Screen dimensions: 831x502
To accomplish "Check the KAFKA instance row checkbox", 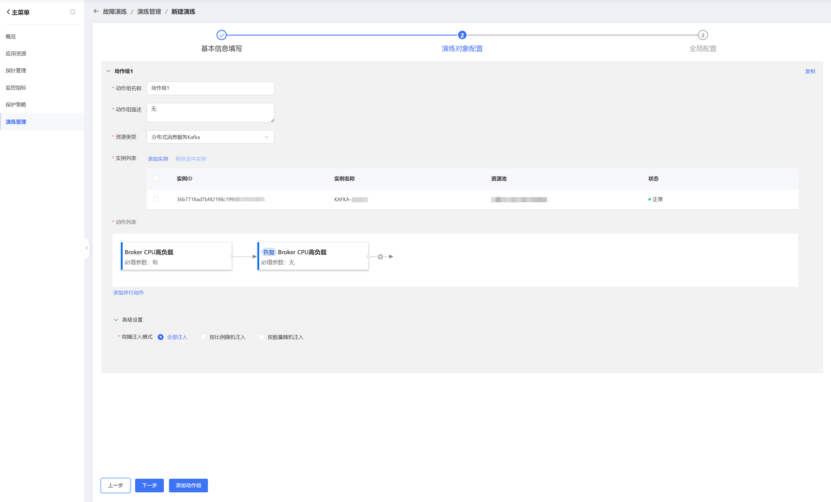I will pos(156,199).
